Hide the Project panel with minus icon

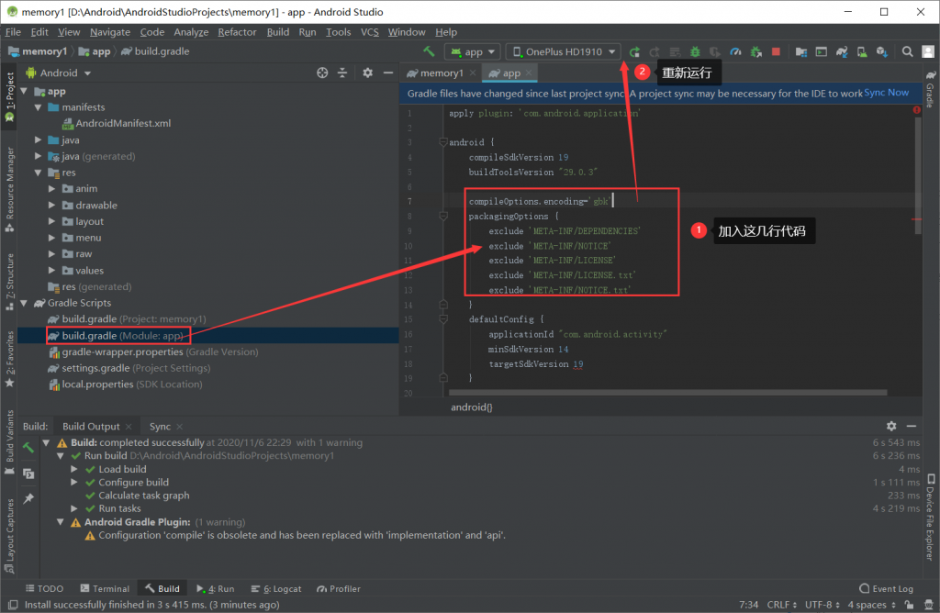click(x=388, y=72)
